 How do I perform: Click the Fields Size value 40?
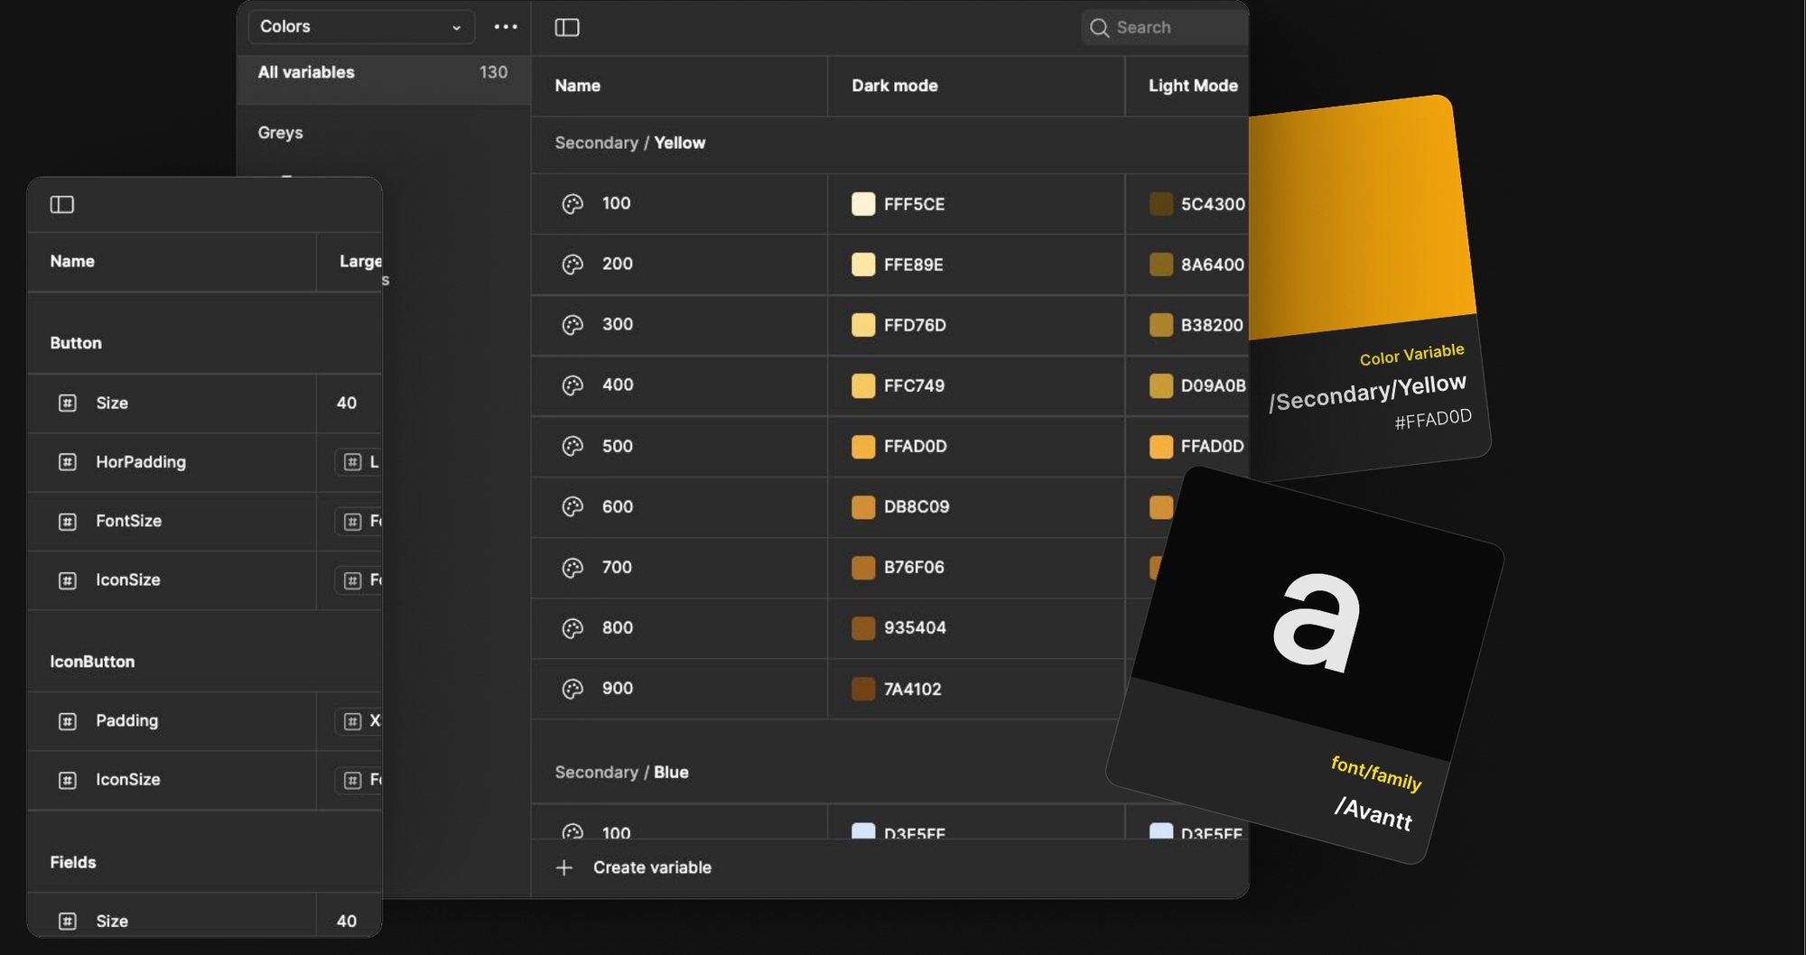click(347, 921)
